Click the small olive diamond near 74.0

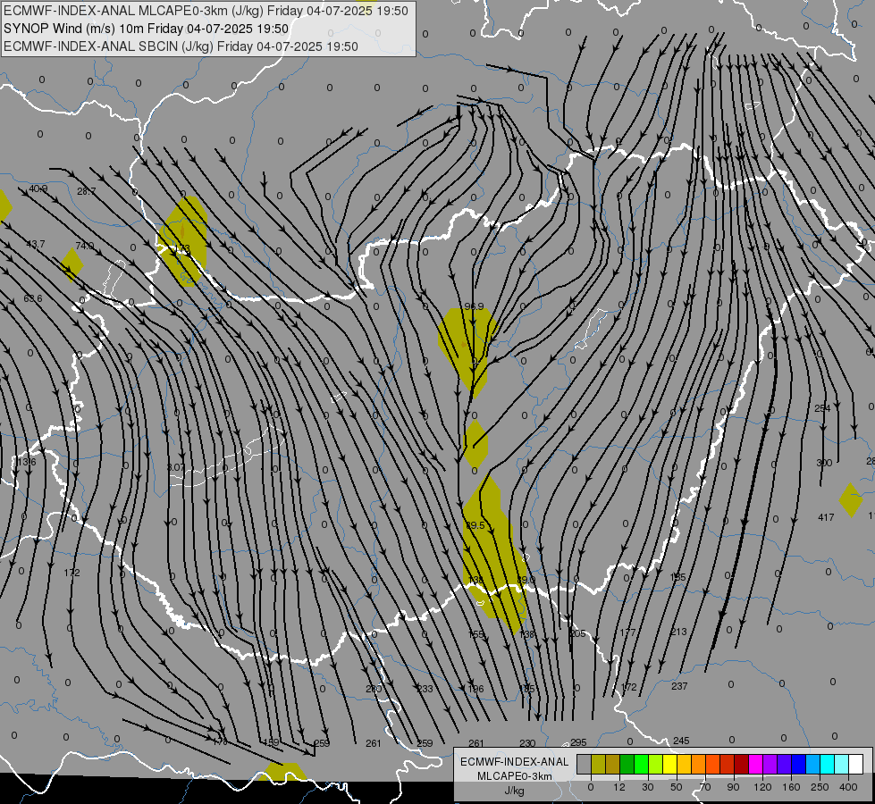[x=72, y=264]
